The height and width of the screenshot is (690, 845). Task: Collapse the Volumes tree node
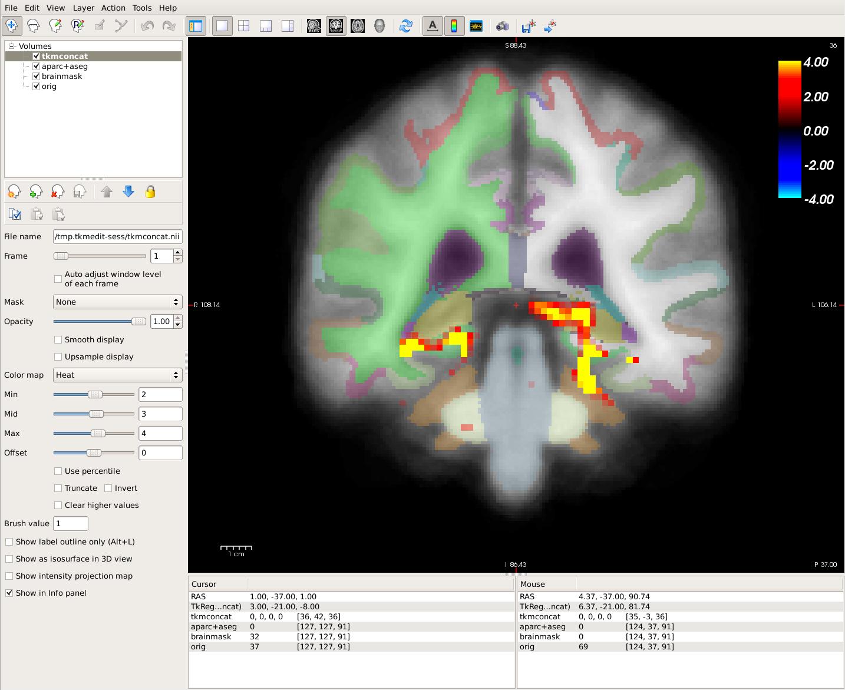[x=11, y=46]
